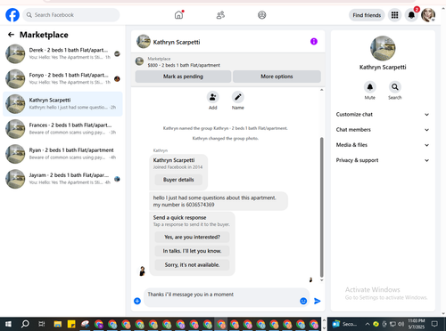Screen dimensions: 446x331
Task: Click the Search Facebook field
Action: [x=71, y=15]
